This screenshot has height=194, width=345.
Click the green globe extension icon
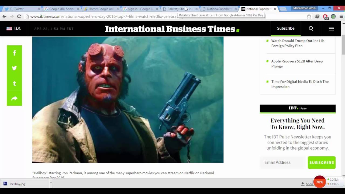[x=333, y=16]
